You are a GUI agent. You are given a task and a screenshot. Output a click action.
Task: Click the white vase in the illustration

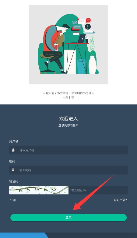92,65
